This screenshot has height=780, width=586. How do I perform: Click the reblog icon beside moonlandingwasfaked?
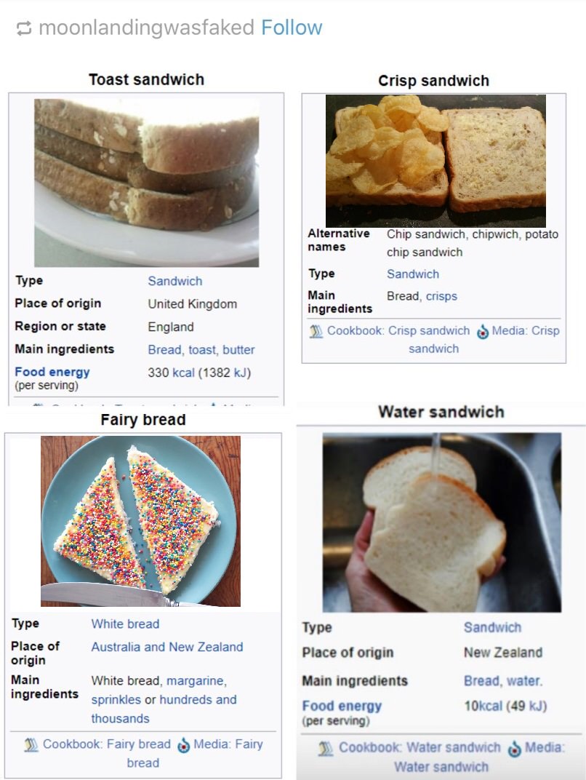pos(24,28)
